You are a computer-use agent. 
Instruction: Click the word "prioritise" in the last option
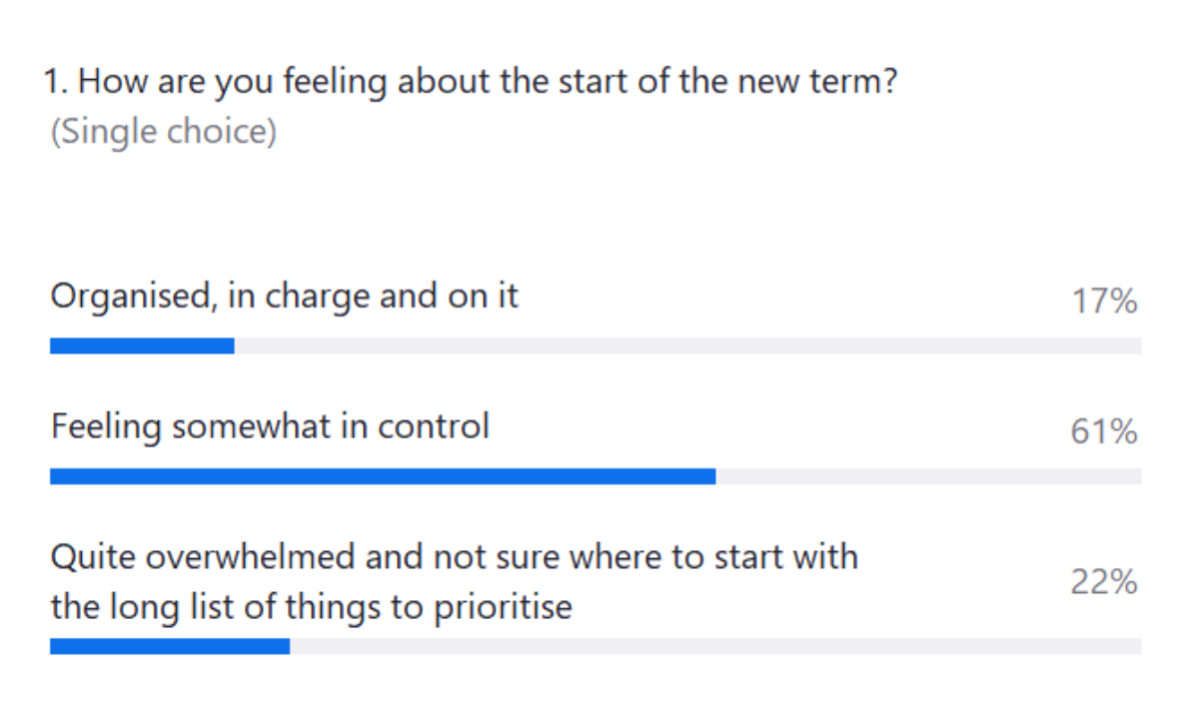click(503, 608)
